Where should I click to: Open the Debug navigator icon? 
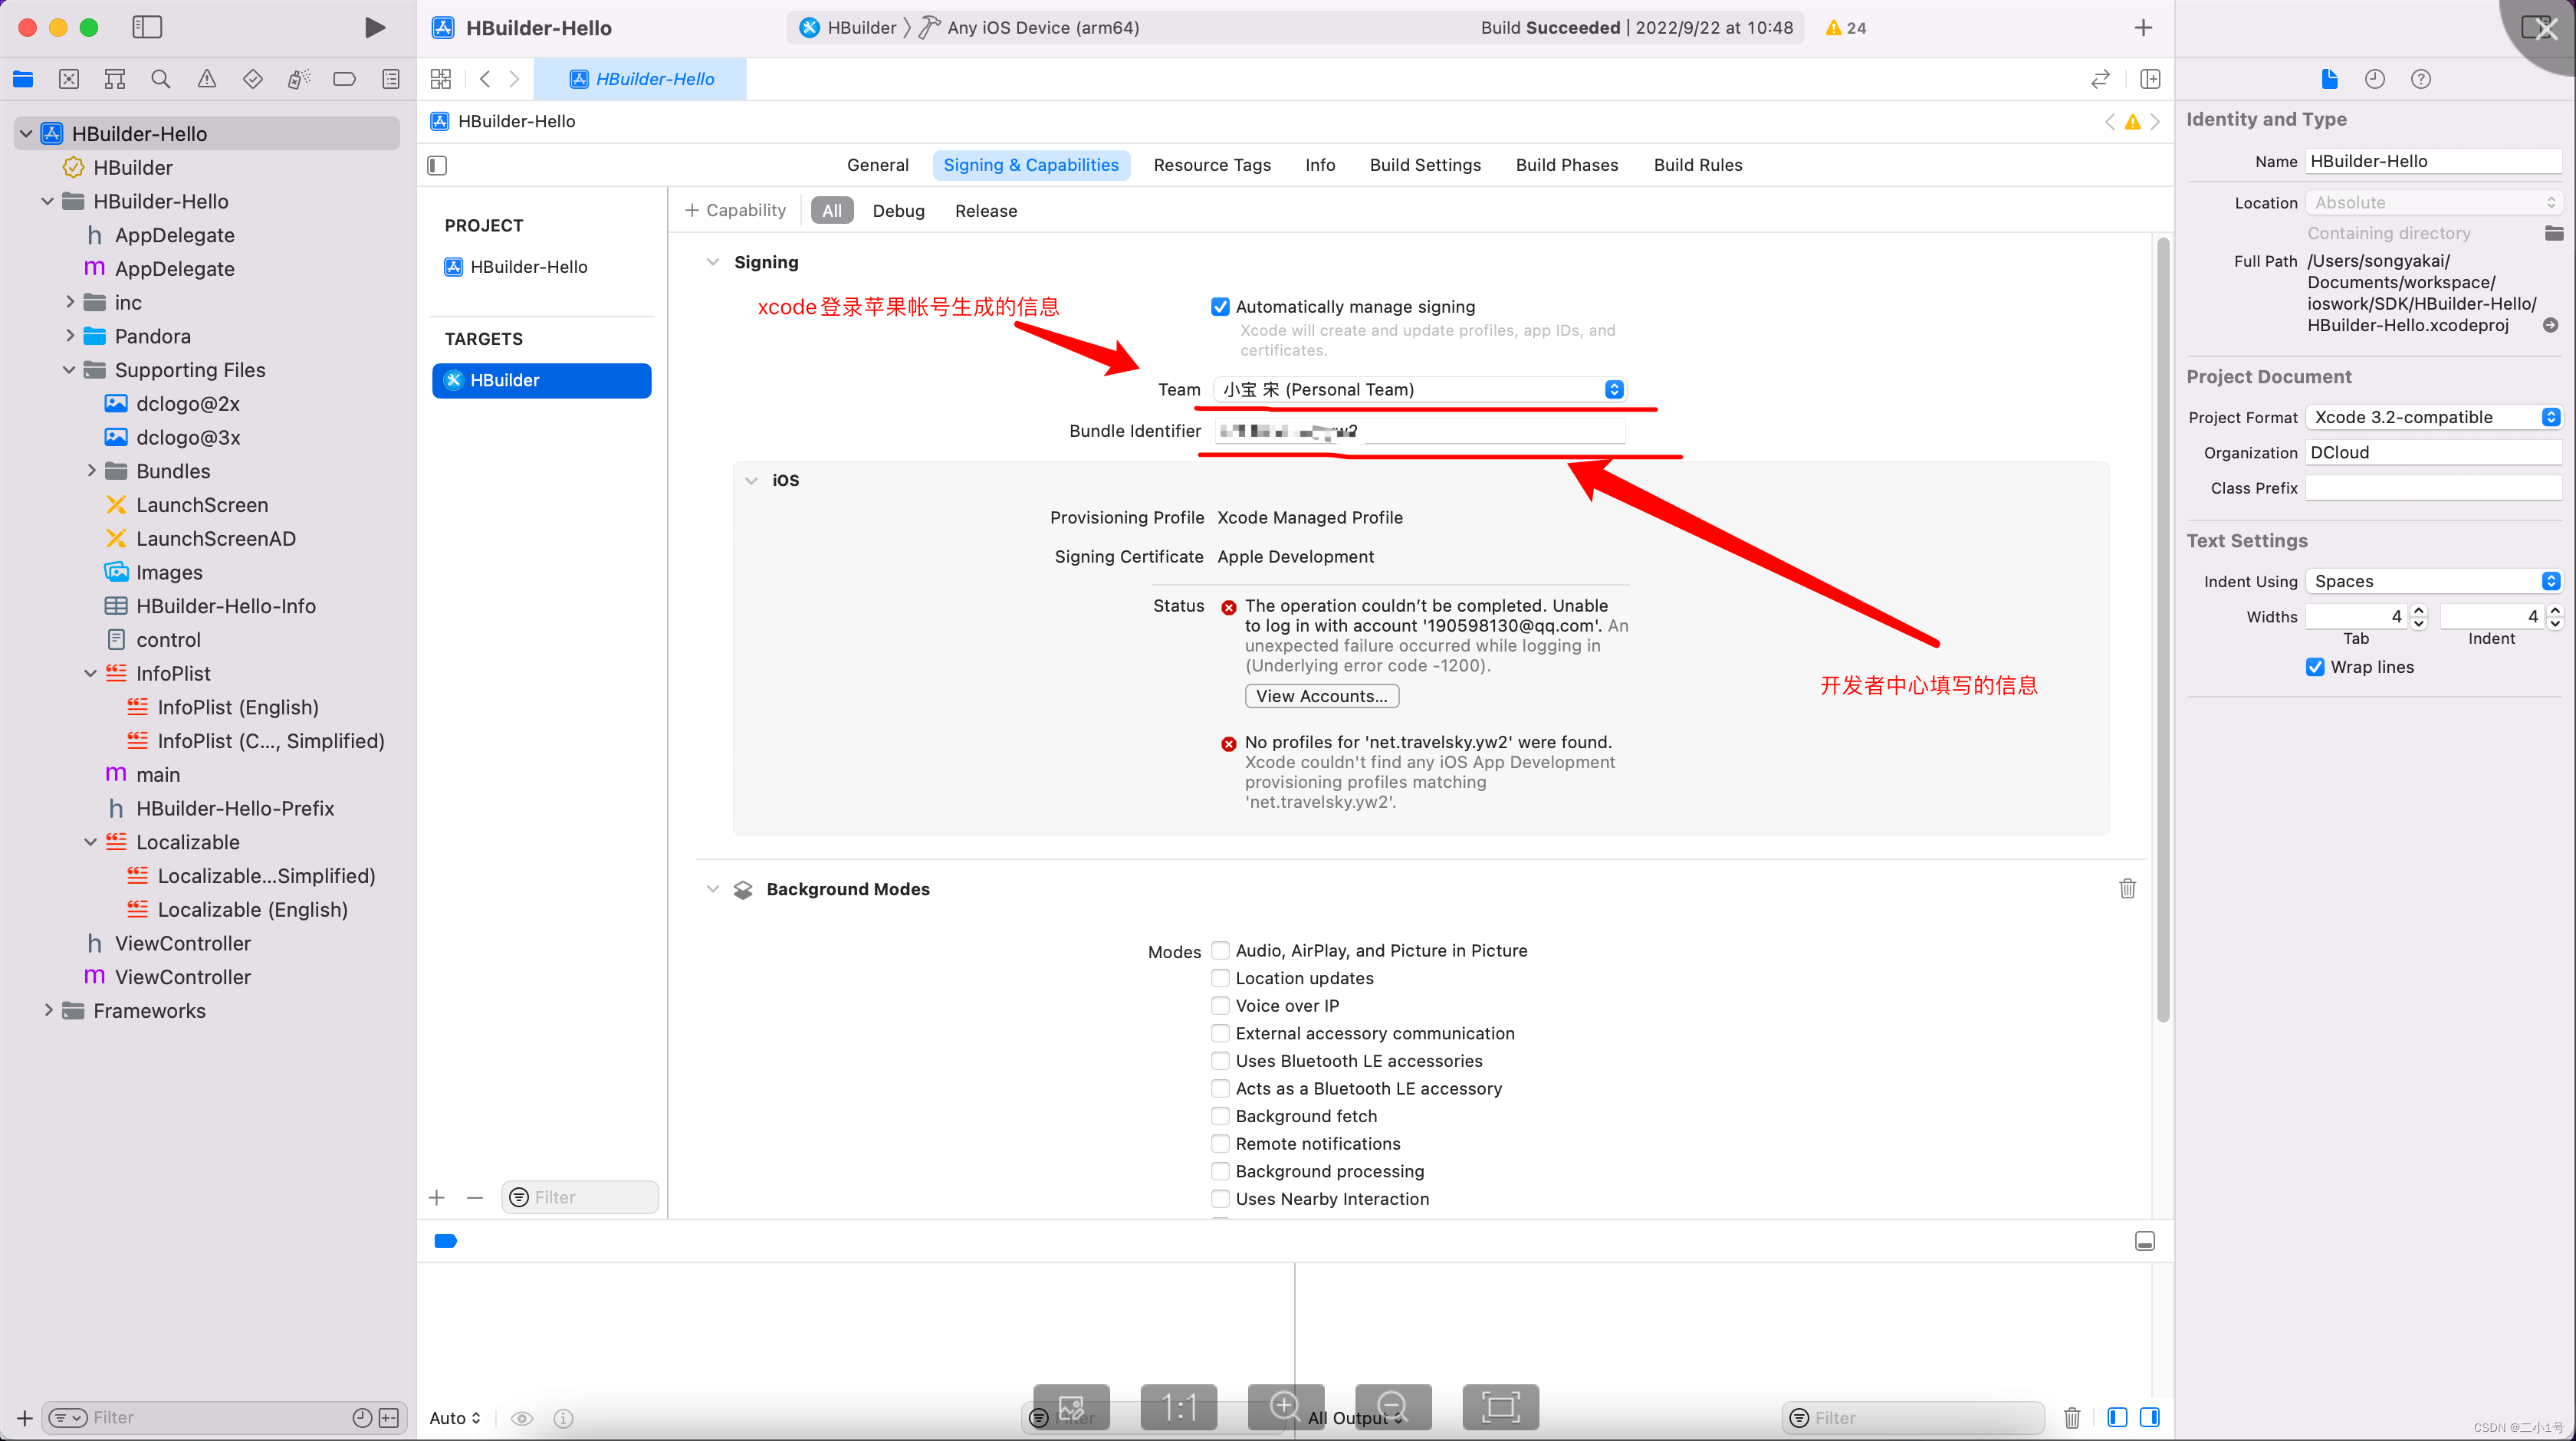299,79
